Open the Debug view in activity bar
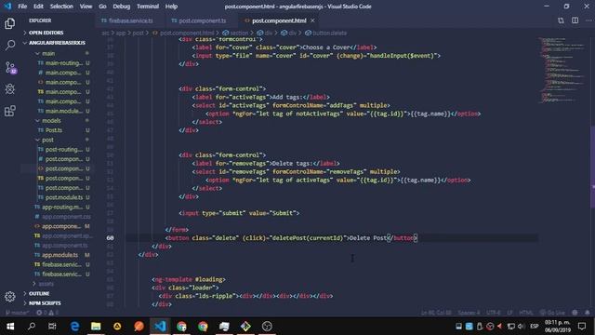This screenshot has width=595, height=335. 10,89
